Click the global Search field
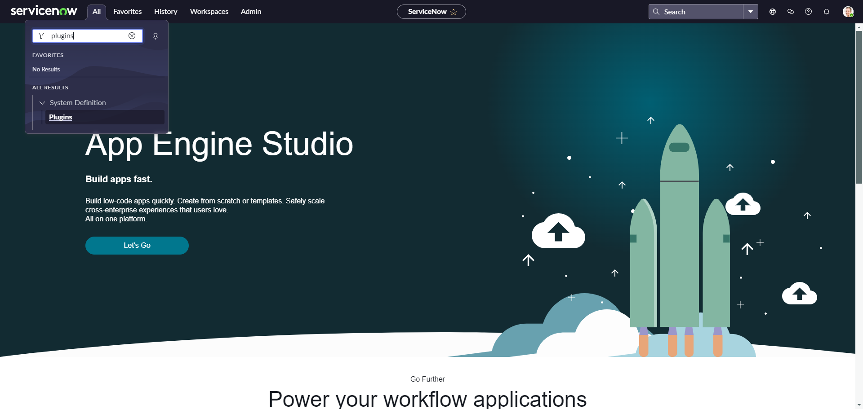Viewport: 863px width, 409px height. coord(696,12)
